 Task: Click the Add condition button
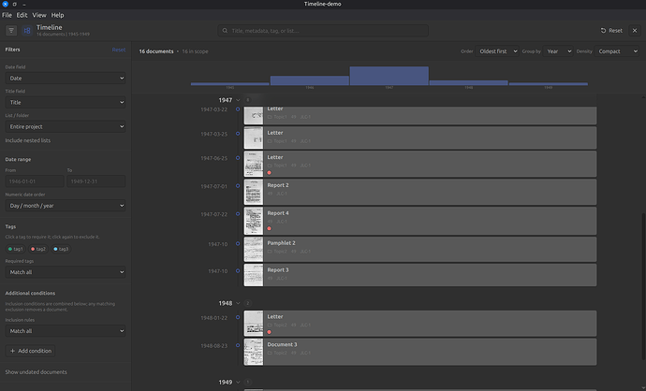pyautogui.click(x=31, y=351)
